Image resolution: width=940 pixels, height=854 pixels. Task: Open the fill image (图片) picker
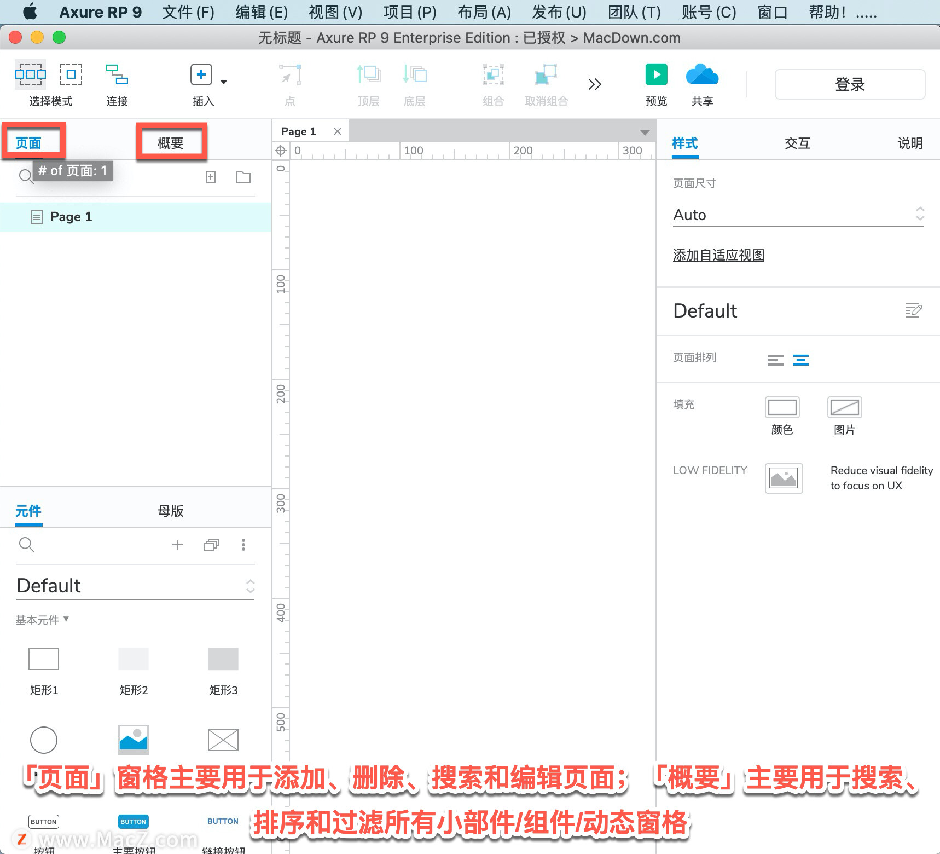coord(845,407)
